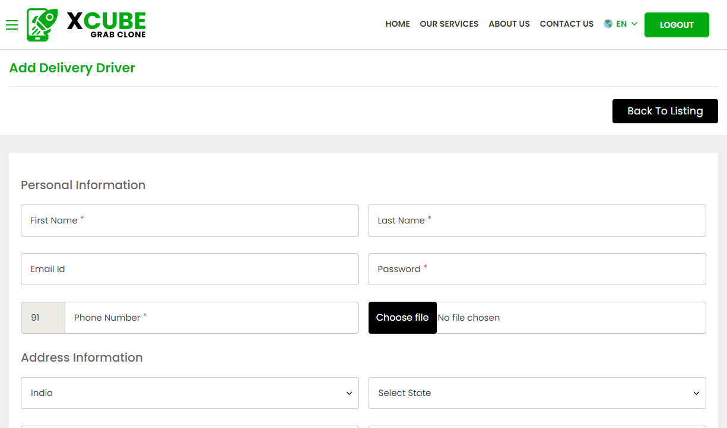727x428 pixels.
Task: Click the XCUBE Grab Clone logo
Action: point(86,24)
